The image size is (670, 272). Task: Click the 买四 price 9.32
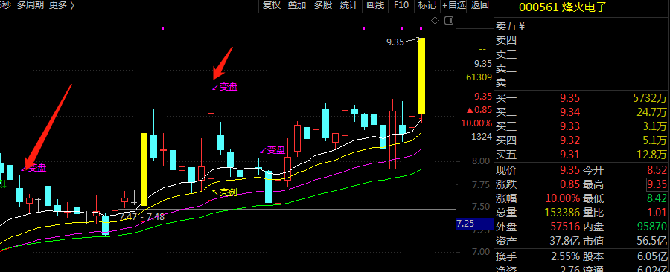(x=570, y=140)
